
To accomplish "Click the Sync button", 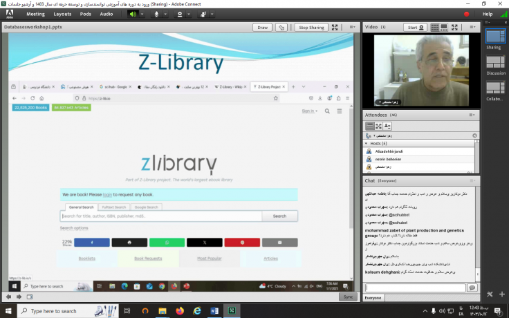I will point(348,297).
